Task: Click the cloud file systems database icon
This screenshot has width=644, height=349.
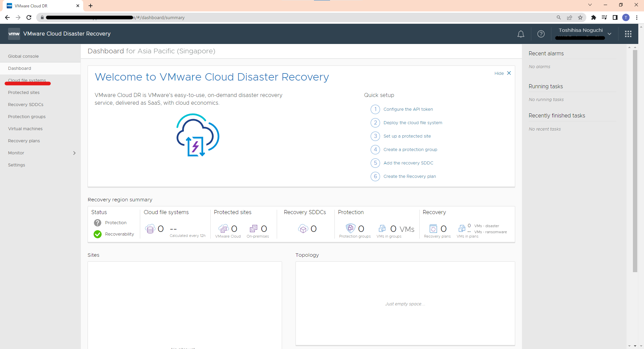Action: 150,229
